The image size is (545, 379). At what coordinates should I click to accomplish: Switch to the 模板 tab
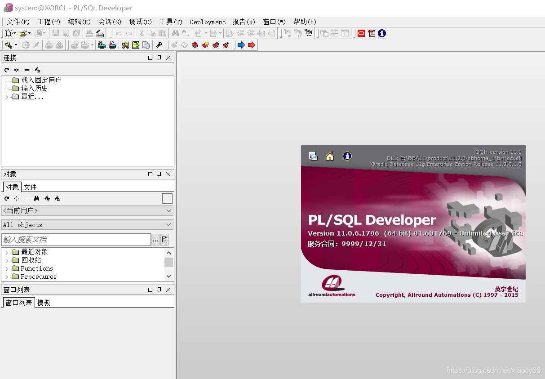click(x=44, y=303)
